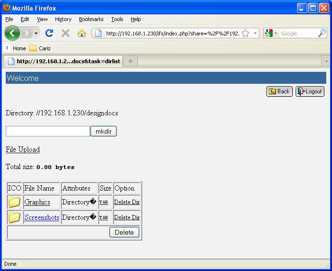Click the Welcome header banner

166,78
